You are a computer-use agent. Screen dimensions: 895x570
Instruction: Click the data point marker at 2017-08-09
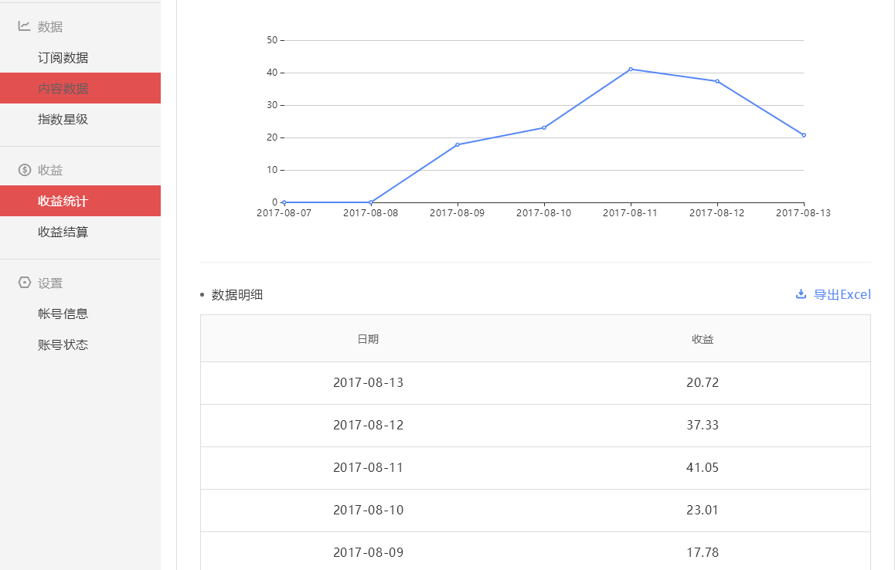coord(457,144)
